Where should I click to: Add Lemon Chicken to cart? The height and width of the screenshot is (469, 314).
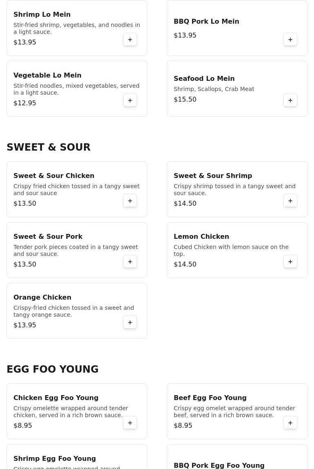click(290, 261)
